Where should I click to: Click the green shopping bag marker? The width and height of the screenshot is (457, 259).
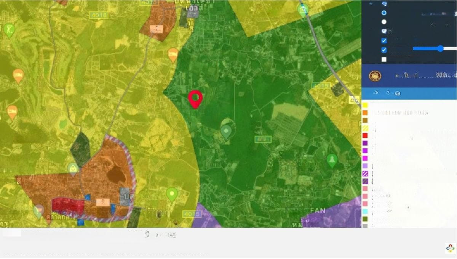(x=73, y=169)
